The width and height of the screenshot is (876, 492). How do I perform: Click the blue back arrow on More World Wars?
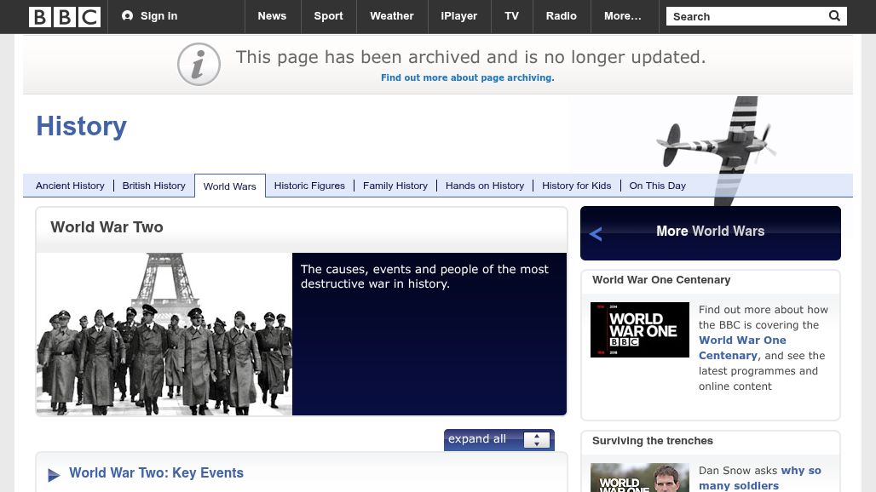[x=596, y=233]
